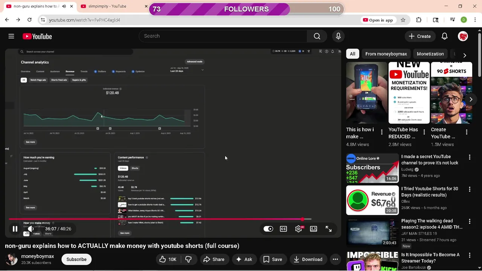Open options for walking dead stream
The image size is (482, 271).
coord(470,221)
